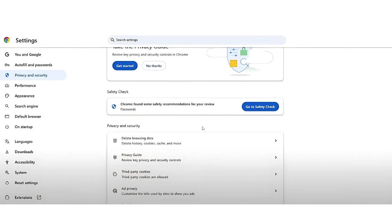392x220 pixels.
Task: Go to Autofill and passwords section
Action: [33, 65]
